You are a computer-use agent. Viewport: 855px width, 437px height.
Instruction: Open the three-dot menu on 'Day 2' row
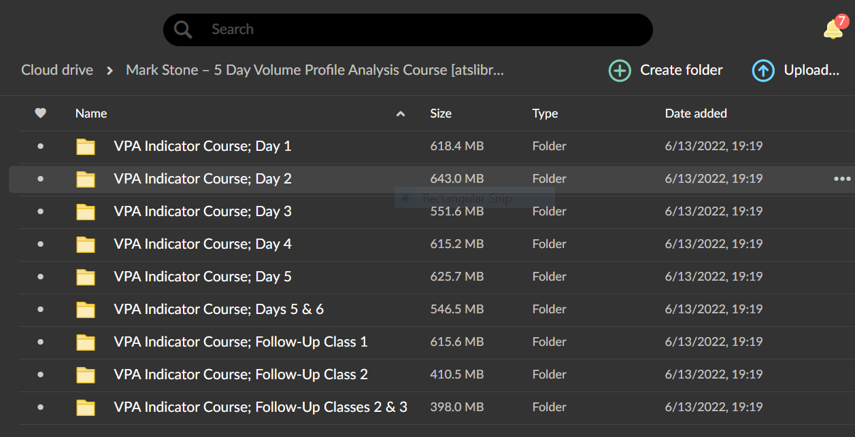(842, 179)
